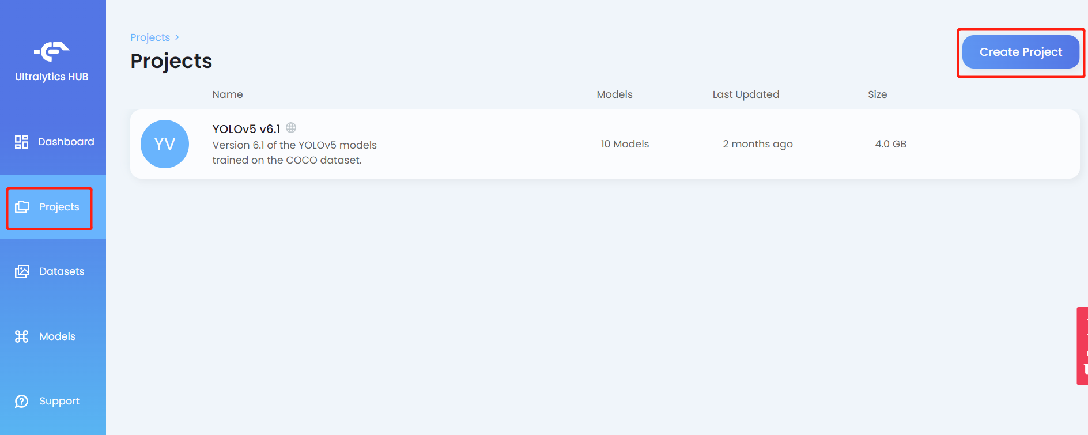
Task: Click the red feedback tab on the right edge
Action: click(x=1082, y=346)
